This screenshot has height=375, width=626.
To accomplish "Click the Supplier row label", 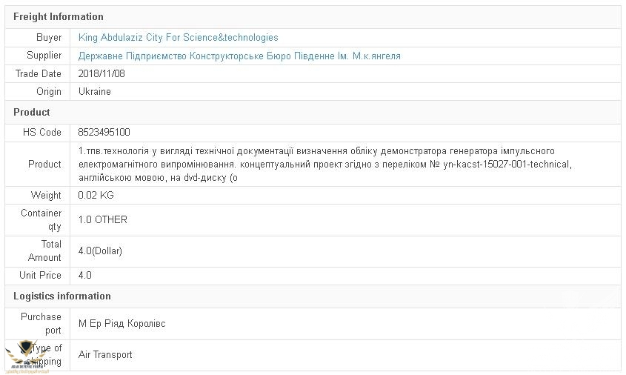I will coord(44,56).
